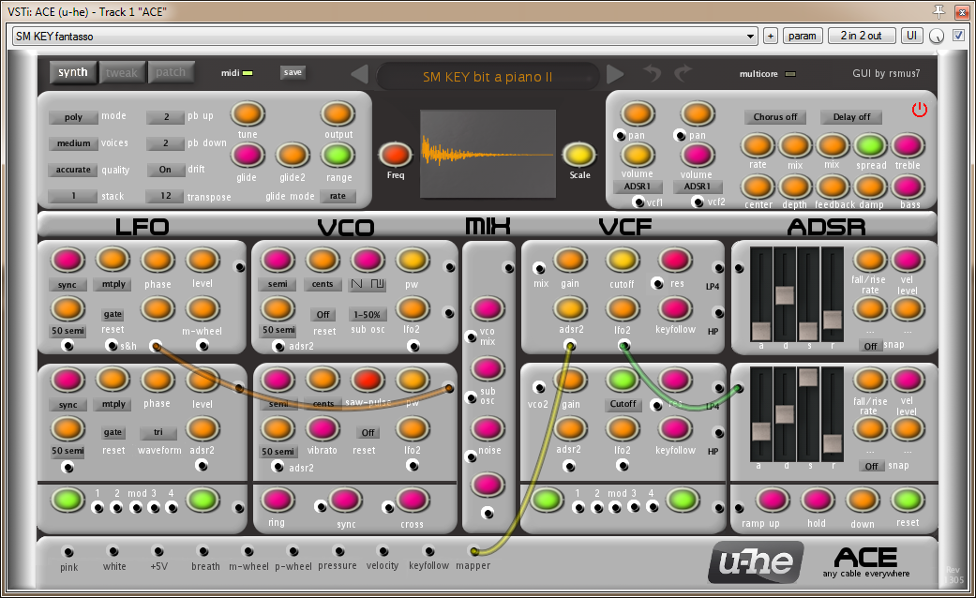Click the yellow Scale knob
Image resolution: width=976 pixels, height=598 pixels.
tap(578, 155)
